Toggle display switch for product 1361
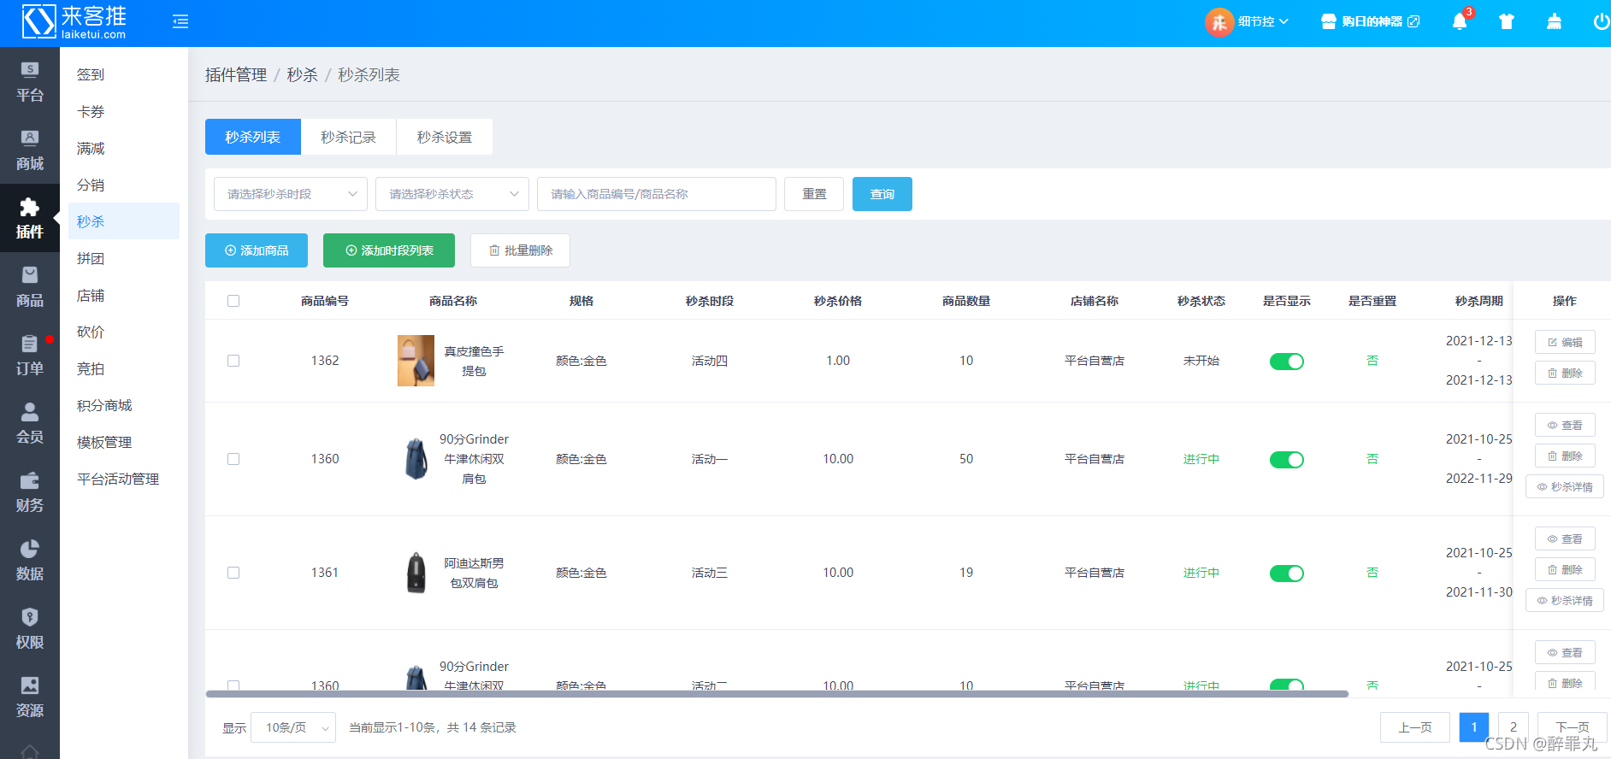 (x=1287, y=574)
